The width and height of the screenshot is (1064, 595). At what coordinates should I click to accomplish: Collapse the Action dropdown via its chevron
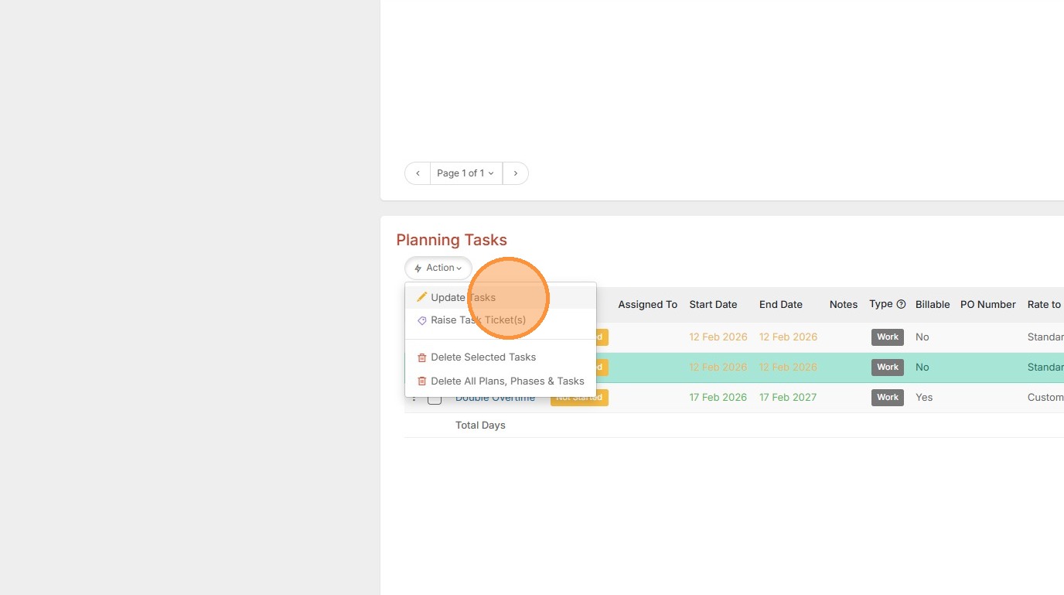pyautogui.click(x=459, y=268)
